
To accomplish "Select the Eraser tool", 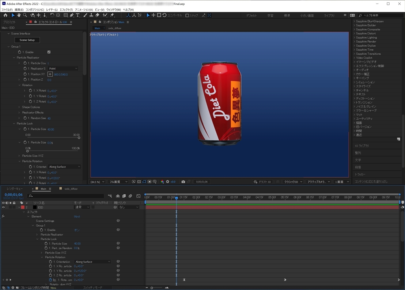I will point(97,15).
